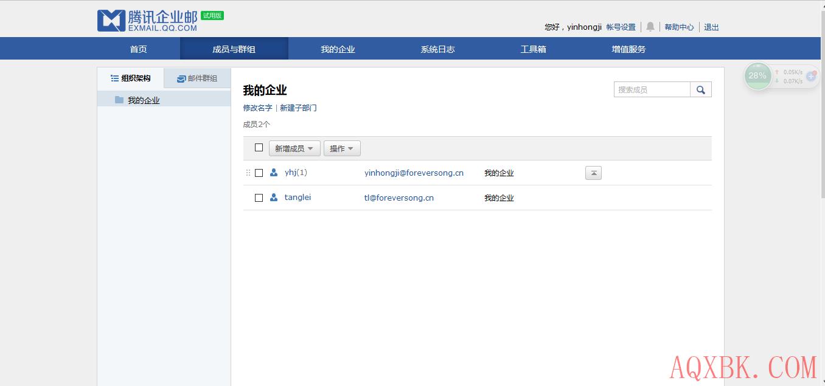Click the 28% floating speed widget

pos(757,76)
